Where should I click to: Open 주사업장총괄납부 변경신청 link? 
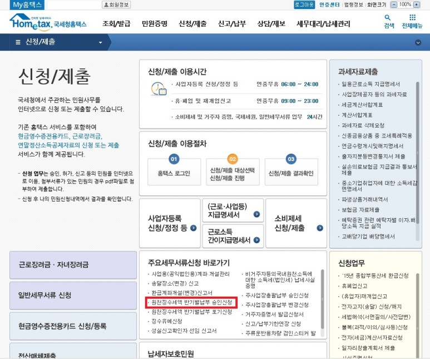tap(277, 304)
